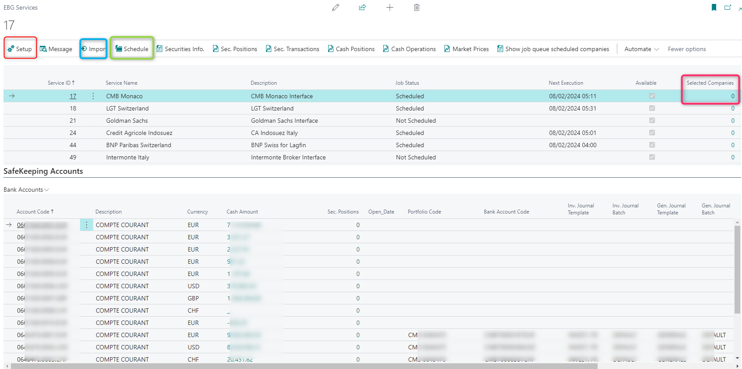Screen dimensions: 742x369
Task: Open Setup action
Action: point(20,49)
